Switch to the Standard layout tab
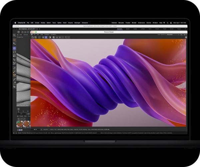This screenshot has width=200, height=167. point(119,29)
